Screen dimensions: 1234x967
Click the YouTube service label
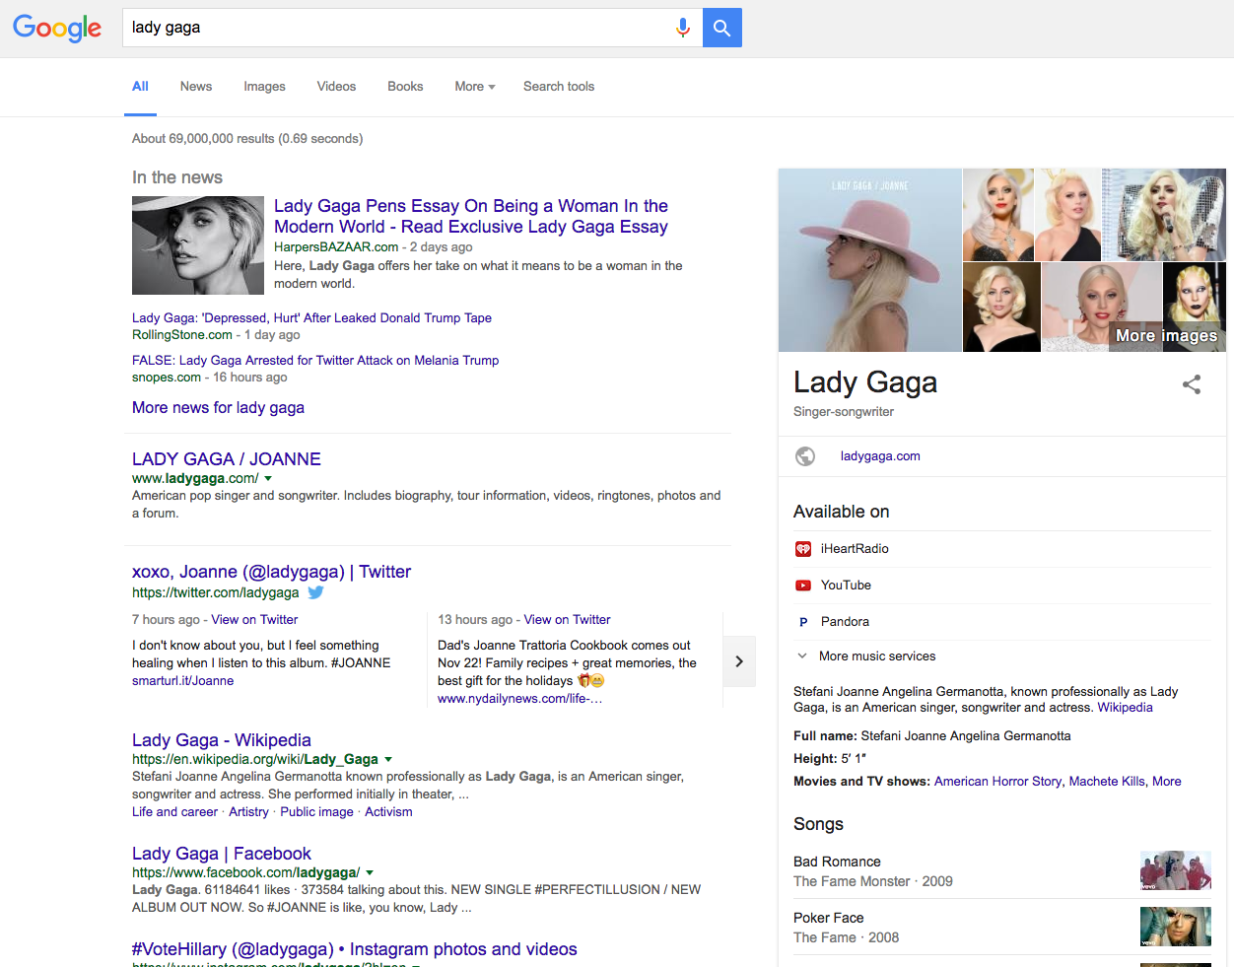(x=846, y=586)
